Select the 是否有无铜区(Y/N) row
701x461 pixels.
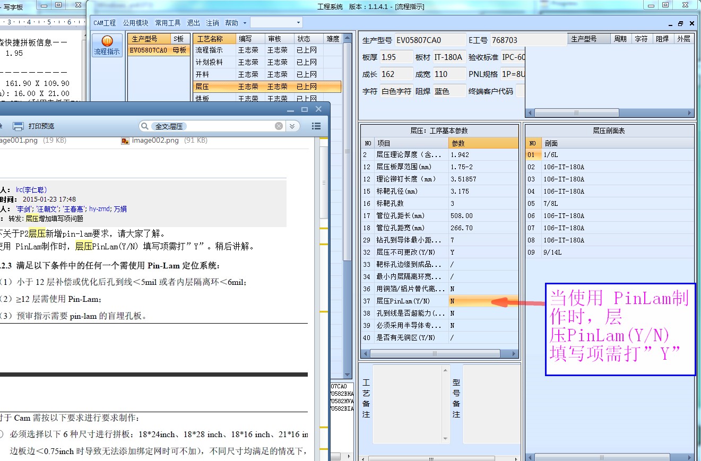pos(439,337)
